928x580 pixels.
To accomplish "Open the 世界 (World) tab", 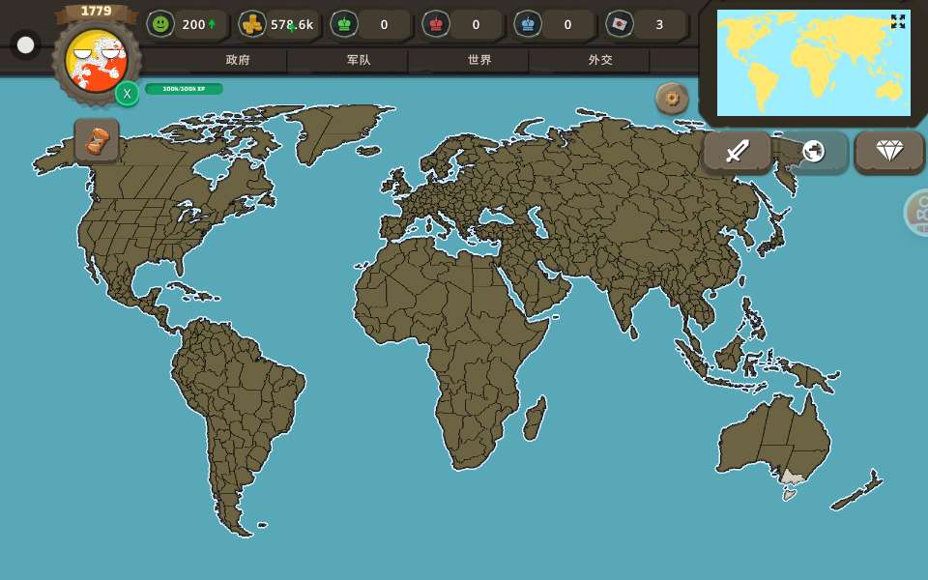I will click(x=479, y=60).
